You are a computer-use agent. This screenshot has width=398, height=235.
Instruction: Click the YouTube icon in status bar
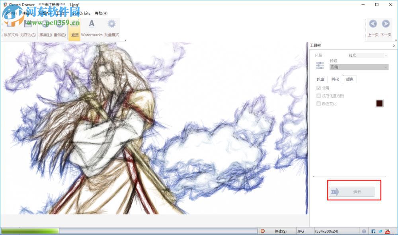387,231
